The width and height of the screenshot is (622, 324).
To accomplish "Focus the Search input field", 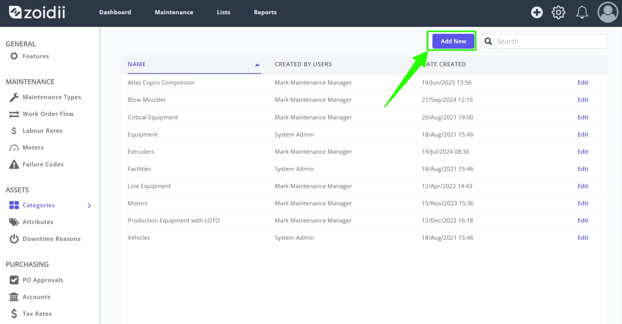I will (544, 41).
